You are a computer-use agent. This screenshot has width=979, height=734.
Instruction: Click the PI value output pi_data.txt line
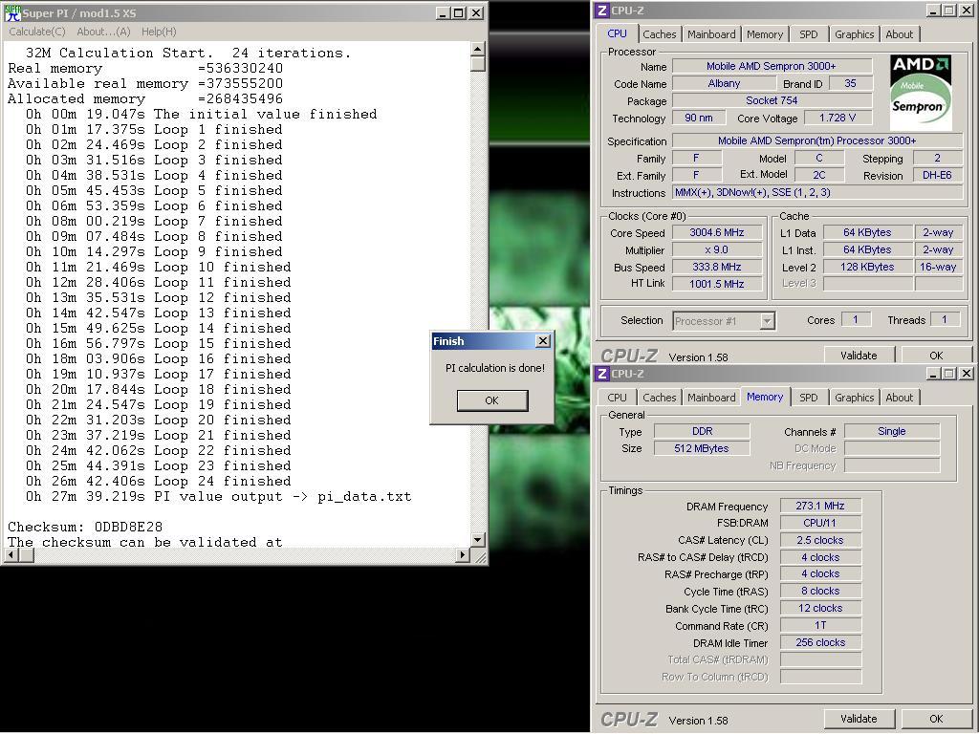[218, 497]
